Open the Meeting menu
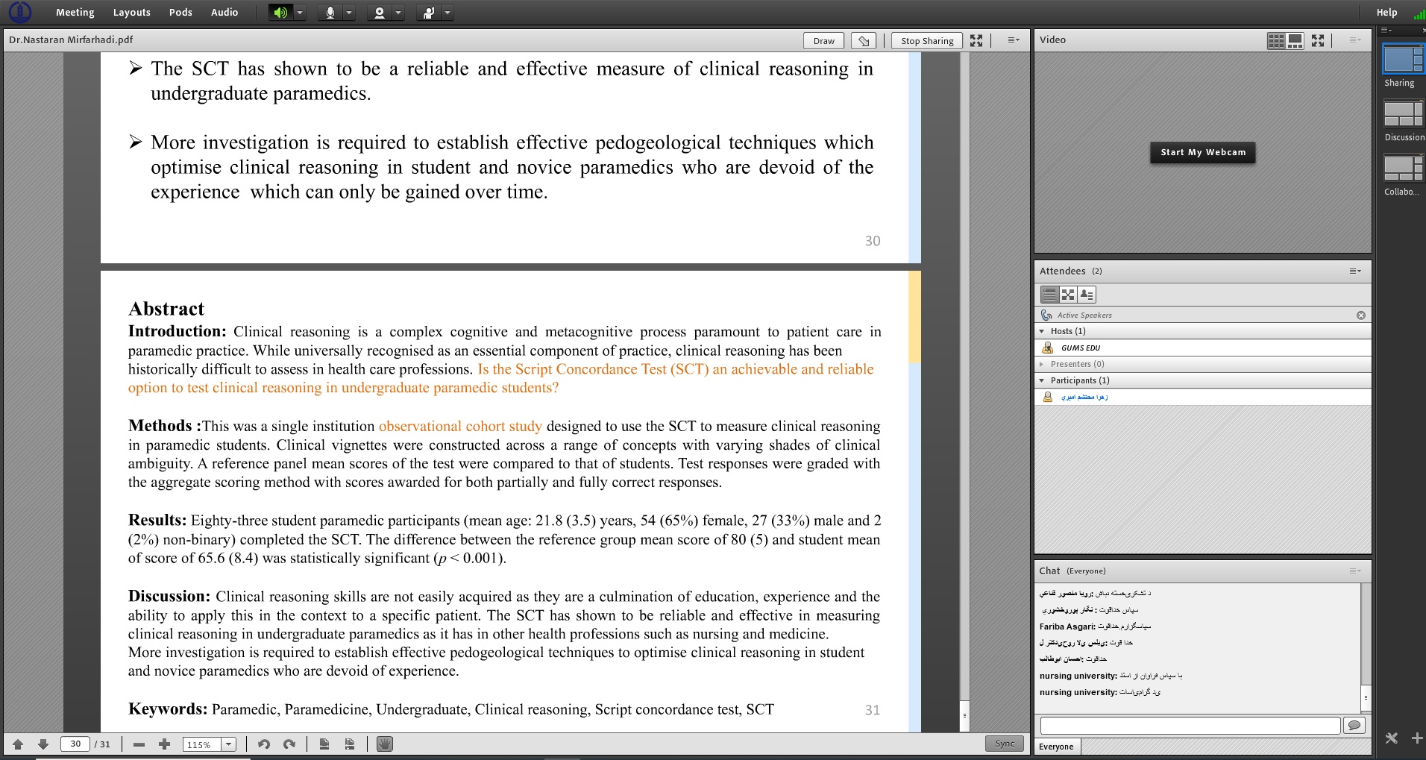 point(75,13)
